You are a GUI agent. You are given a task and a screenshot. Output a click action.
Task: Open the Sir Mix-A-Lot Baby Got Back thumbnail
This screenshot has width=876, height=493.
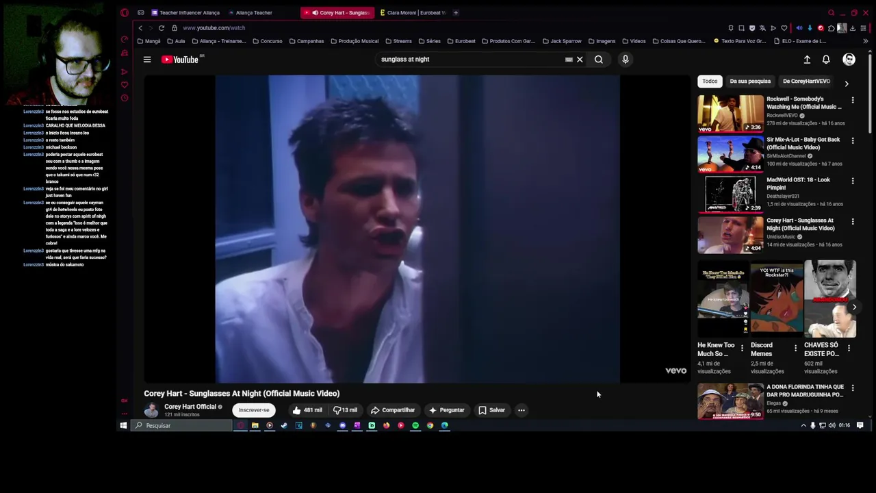pos(730,154)
